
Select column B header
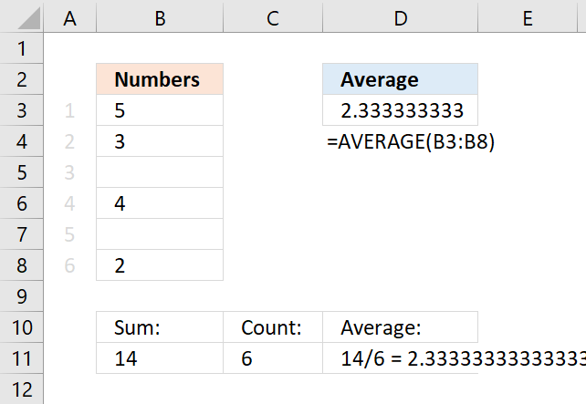160,17
